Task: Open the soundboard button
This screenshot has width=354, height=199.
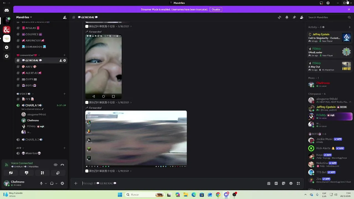Action: pos(58,173)
